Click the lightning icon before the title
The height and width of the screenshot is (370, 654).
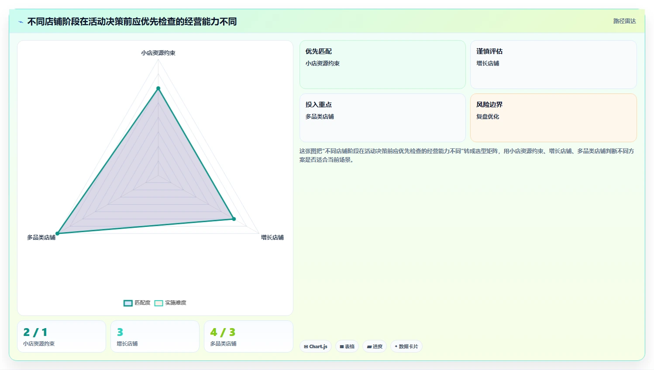coord(21,22)
